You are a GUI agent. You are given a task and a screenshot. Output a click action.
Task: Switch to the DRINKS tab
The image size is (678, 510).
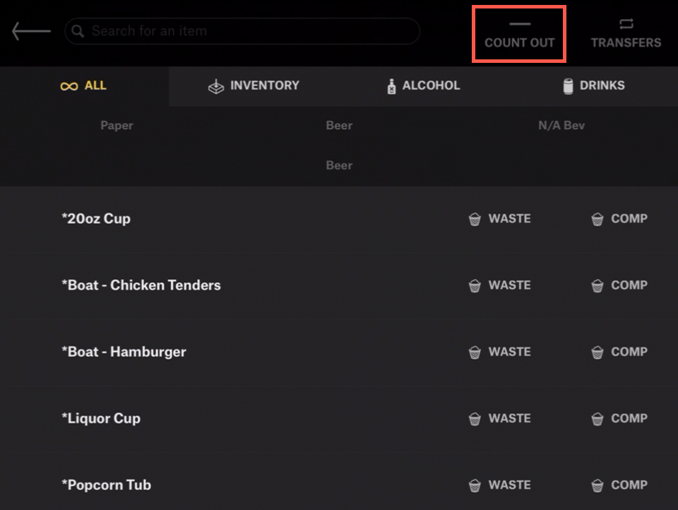pyautogui.click(x=593, y=85)
